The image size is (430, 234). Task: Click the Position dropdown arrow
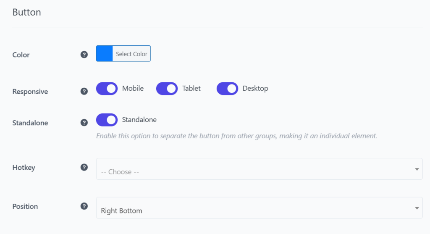click(417, 208)
